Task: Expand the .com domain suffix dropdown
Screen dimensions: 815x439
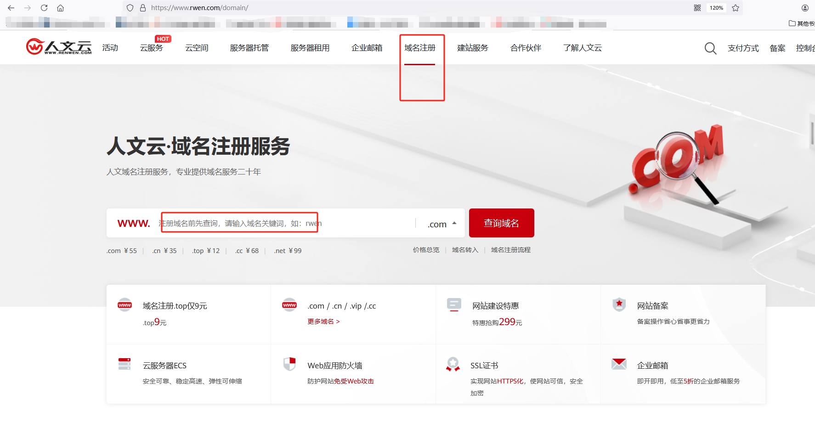Action: (442, 224)
